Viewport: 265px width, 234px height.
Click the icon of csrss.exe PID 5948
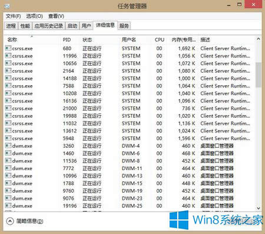pyautogui.click(x=8, y=138)
